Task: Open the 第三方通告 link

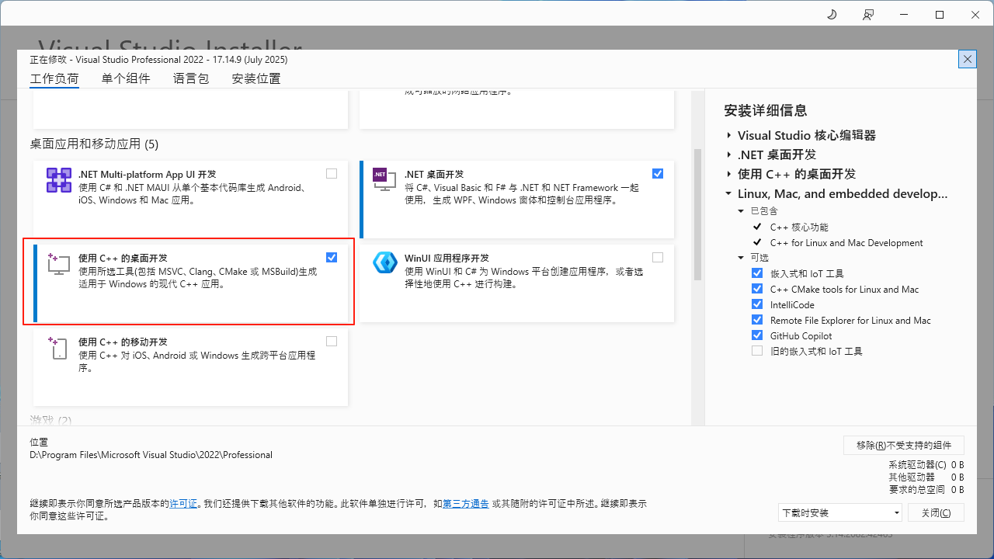Action: coord(465,503)
